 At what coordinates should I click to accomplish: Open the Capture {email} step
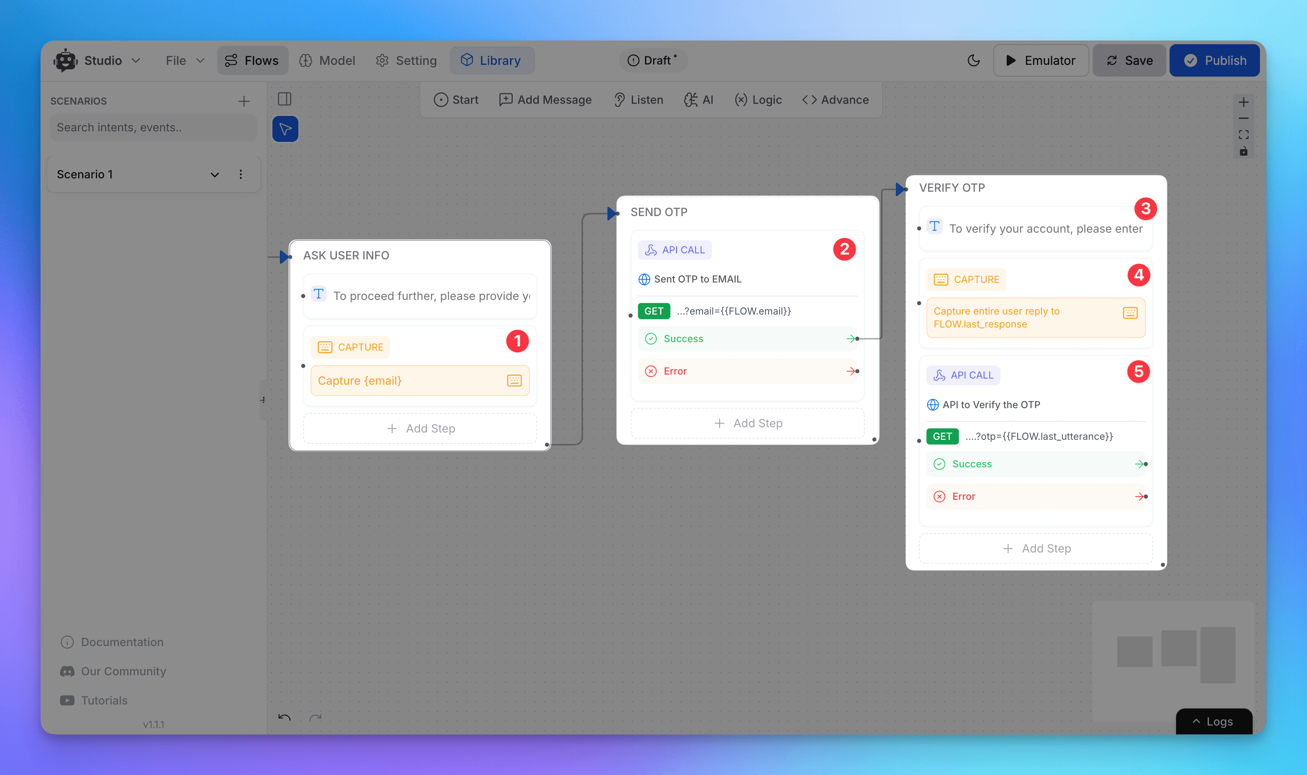pos(420,381)
